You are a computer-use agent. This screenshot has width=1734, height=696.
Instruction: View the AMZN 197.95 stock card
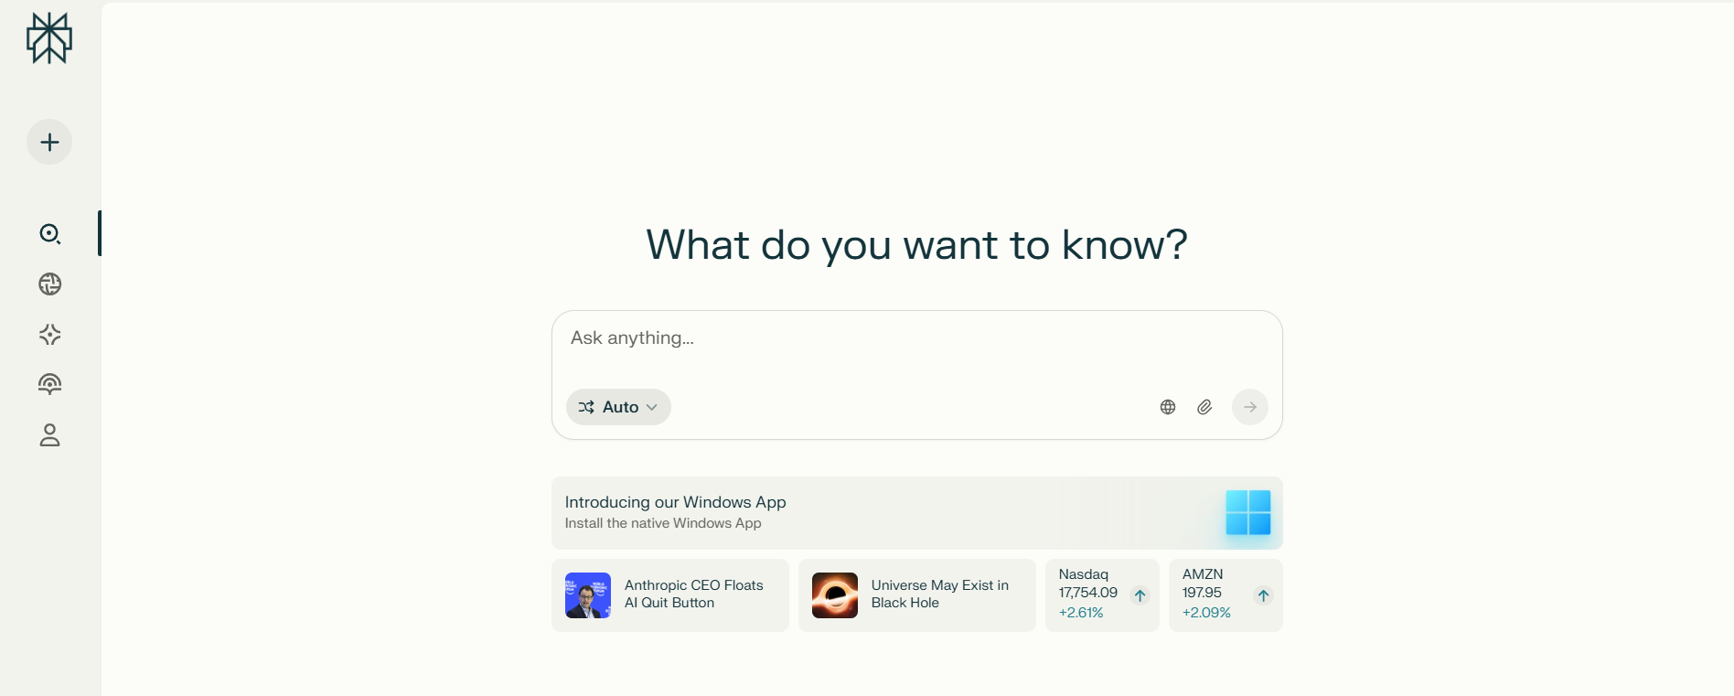click(x=1225, y=594)
